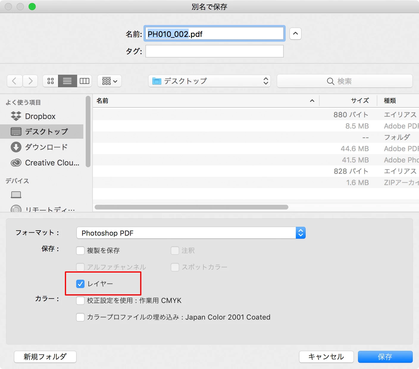Click the キャンセル button
This screenshot has height=369, width=419.
click(326, 357)
